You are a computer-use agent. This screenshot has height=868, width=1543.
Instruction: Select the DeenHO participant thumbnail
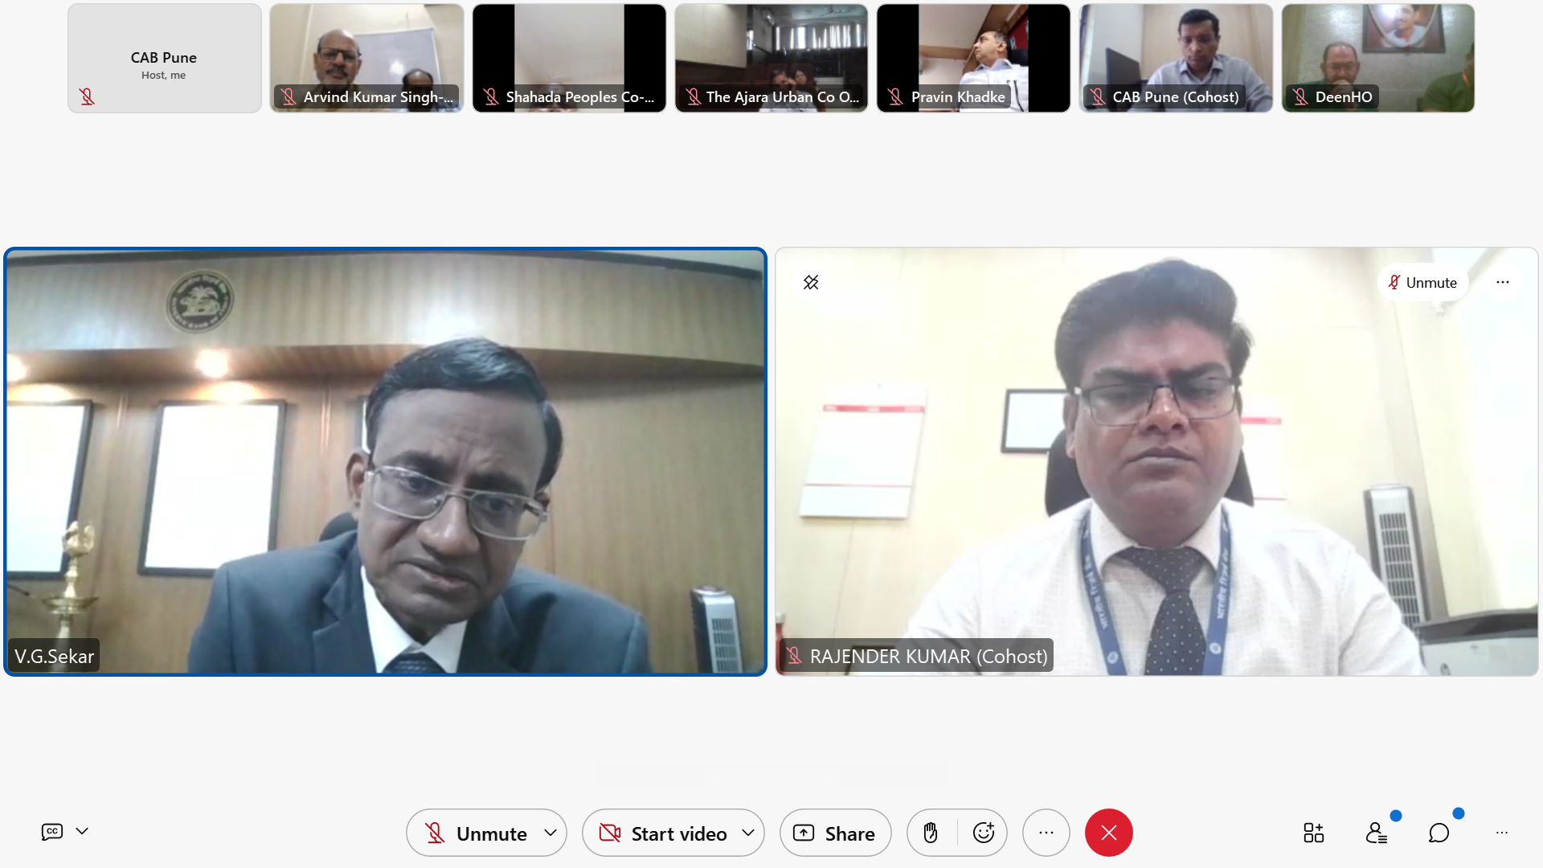pos(1377,58)
